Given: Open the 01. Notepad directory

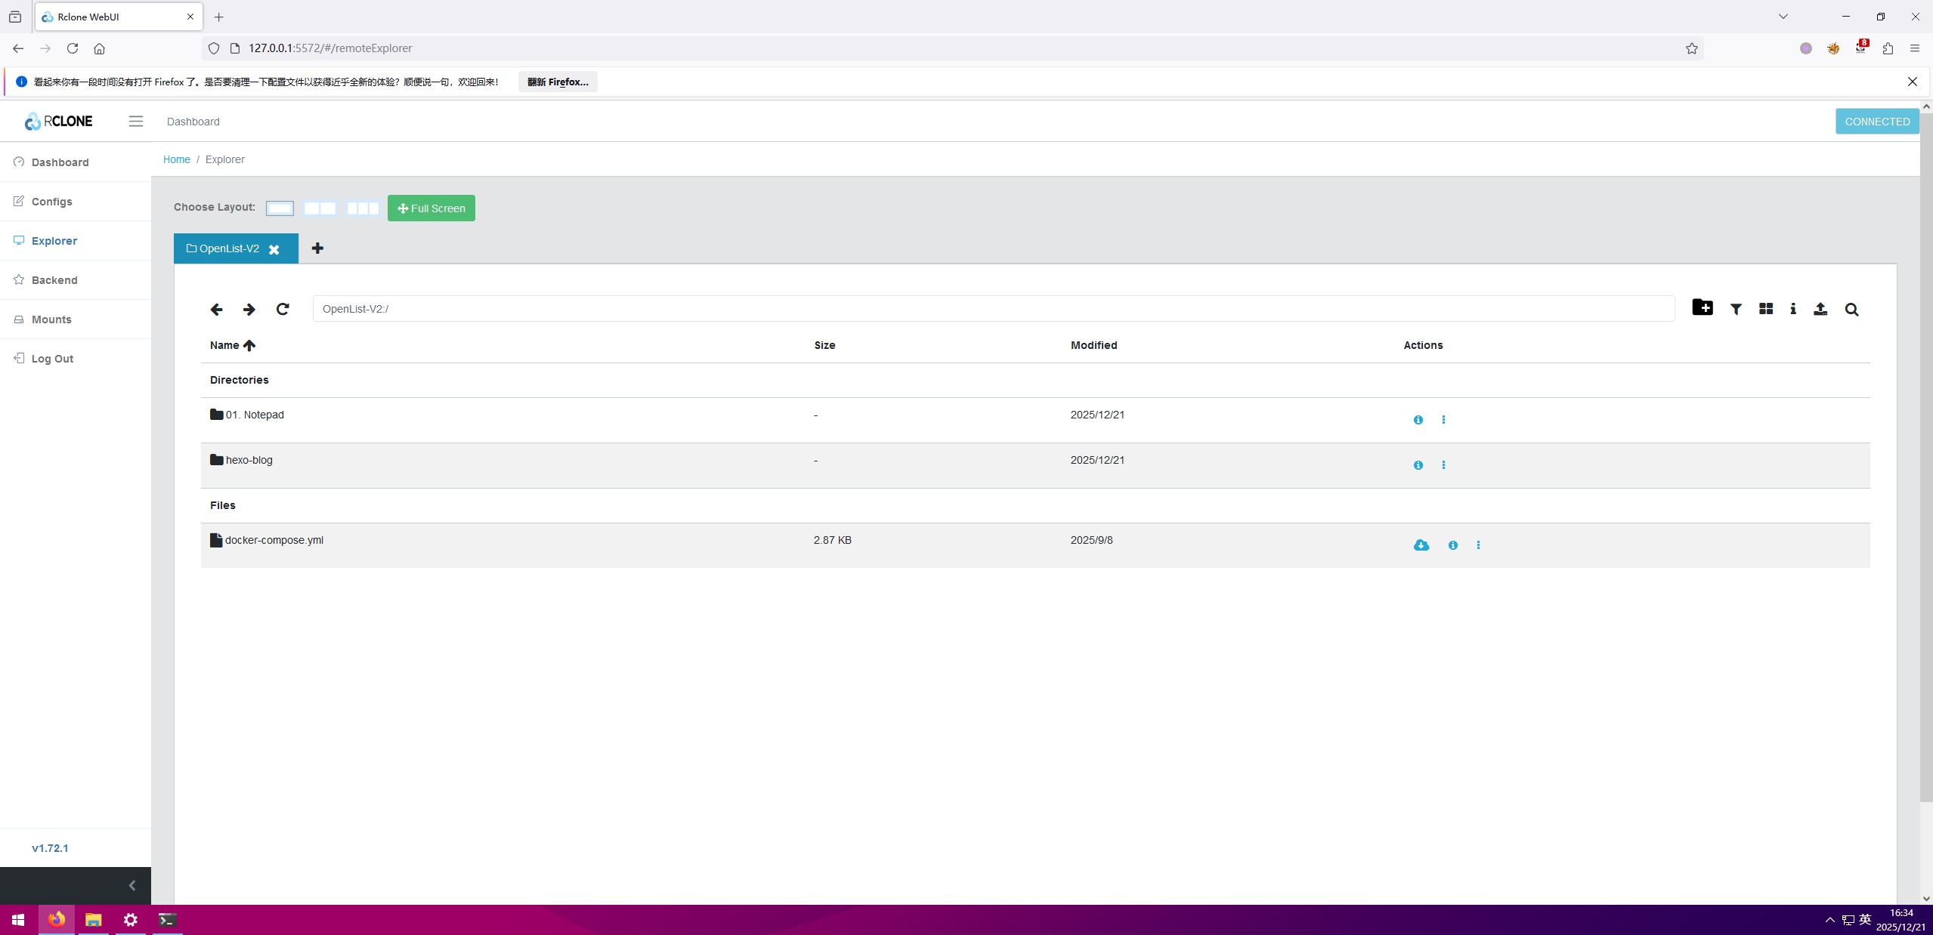Looking at the screenshot, I should [x=255, y=415].
